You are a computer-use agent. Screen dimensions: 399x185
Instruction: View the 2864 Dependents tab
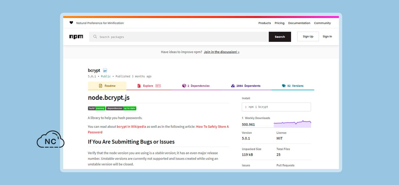(246, 86)
